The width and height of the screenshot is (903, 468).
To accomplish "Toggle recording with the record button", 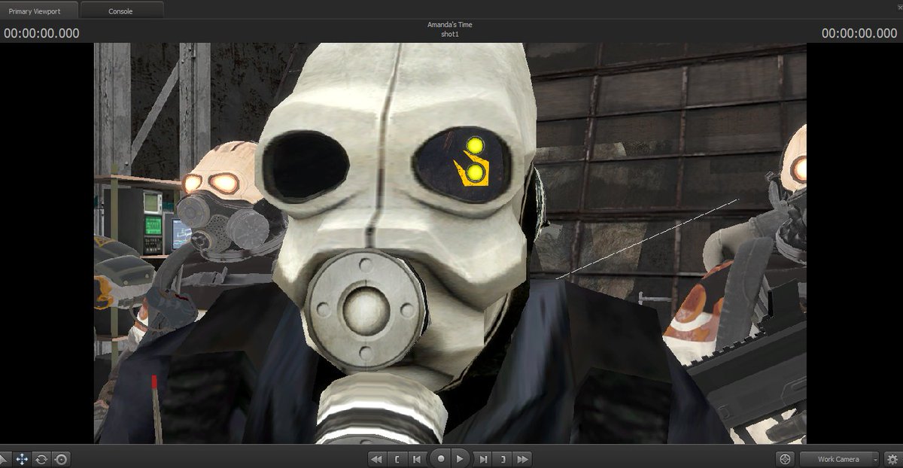I will pyautogui.click(x=441, y=458).
